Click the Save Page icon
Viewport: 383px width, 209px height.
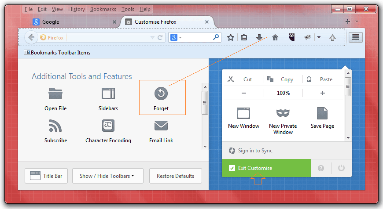322,113
